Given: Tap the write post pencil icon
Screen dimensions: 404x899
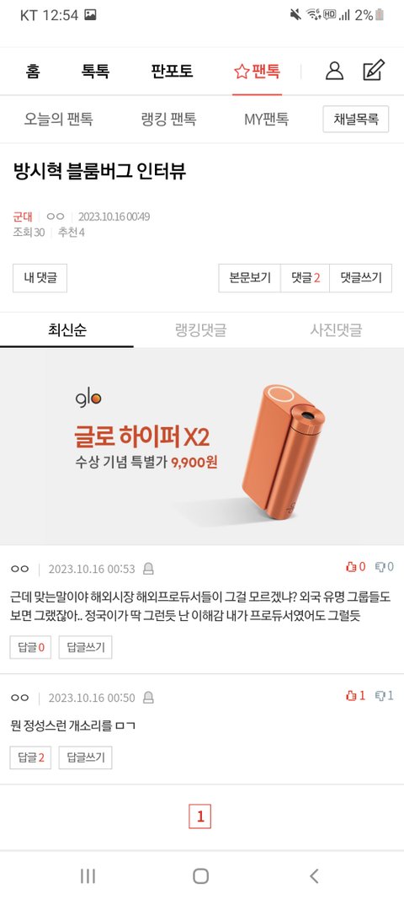Looking at the screenshot, I should coord(374,71).
